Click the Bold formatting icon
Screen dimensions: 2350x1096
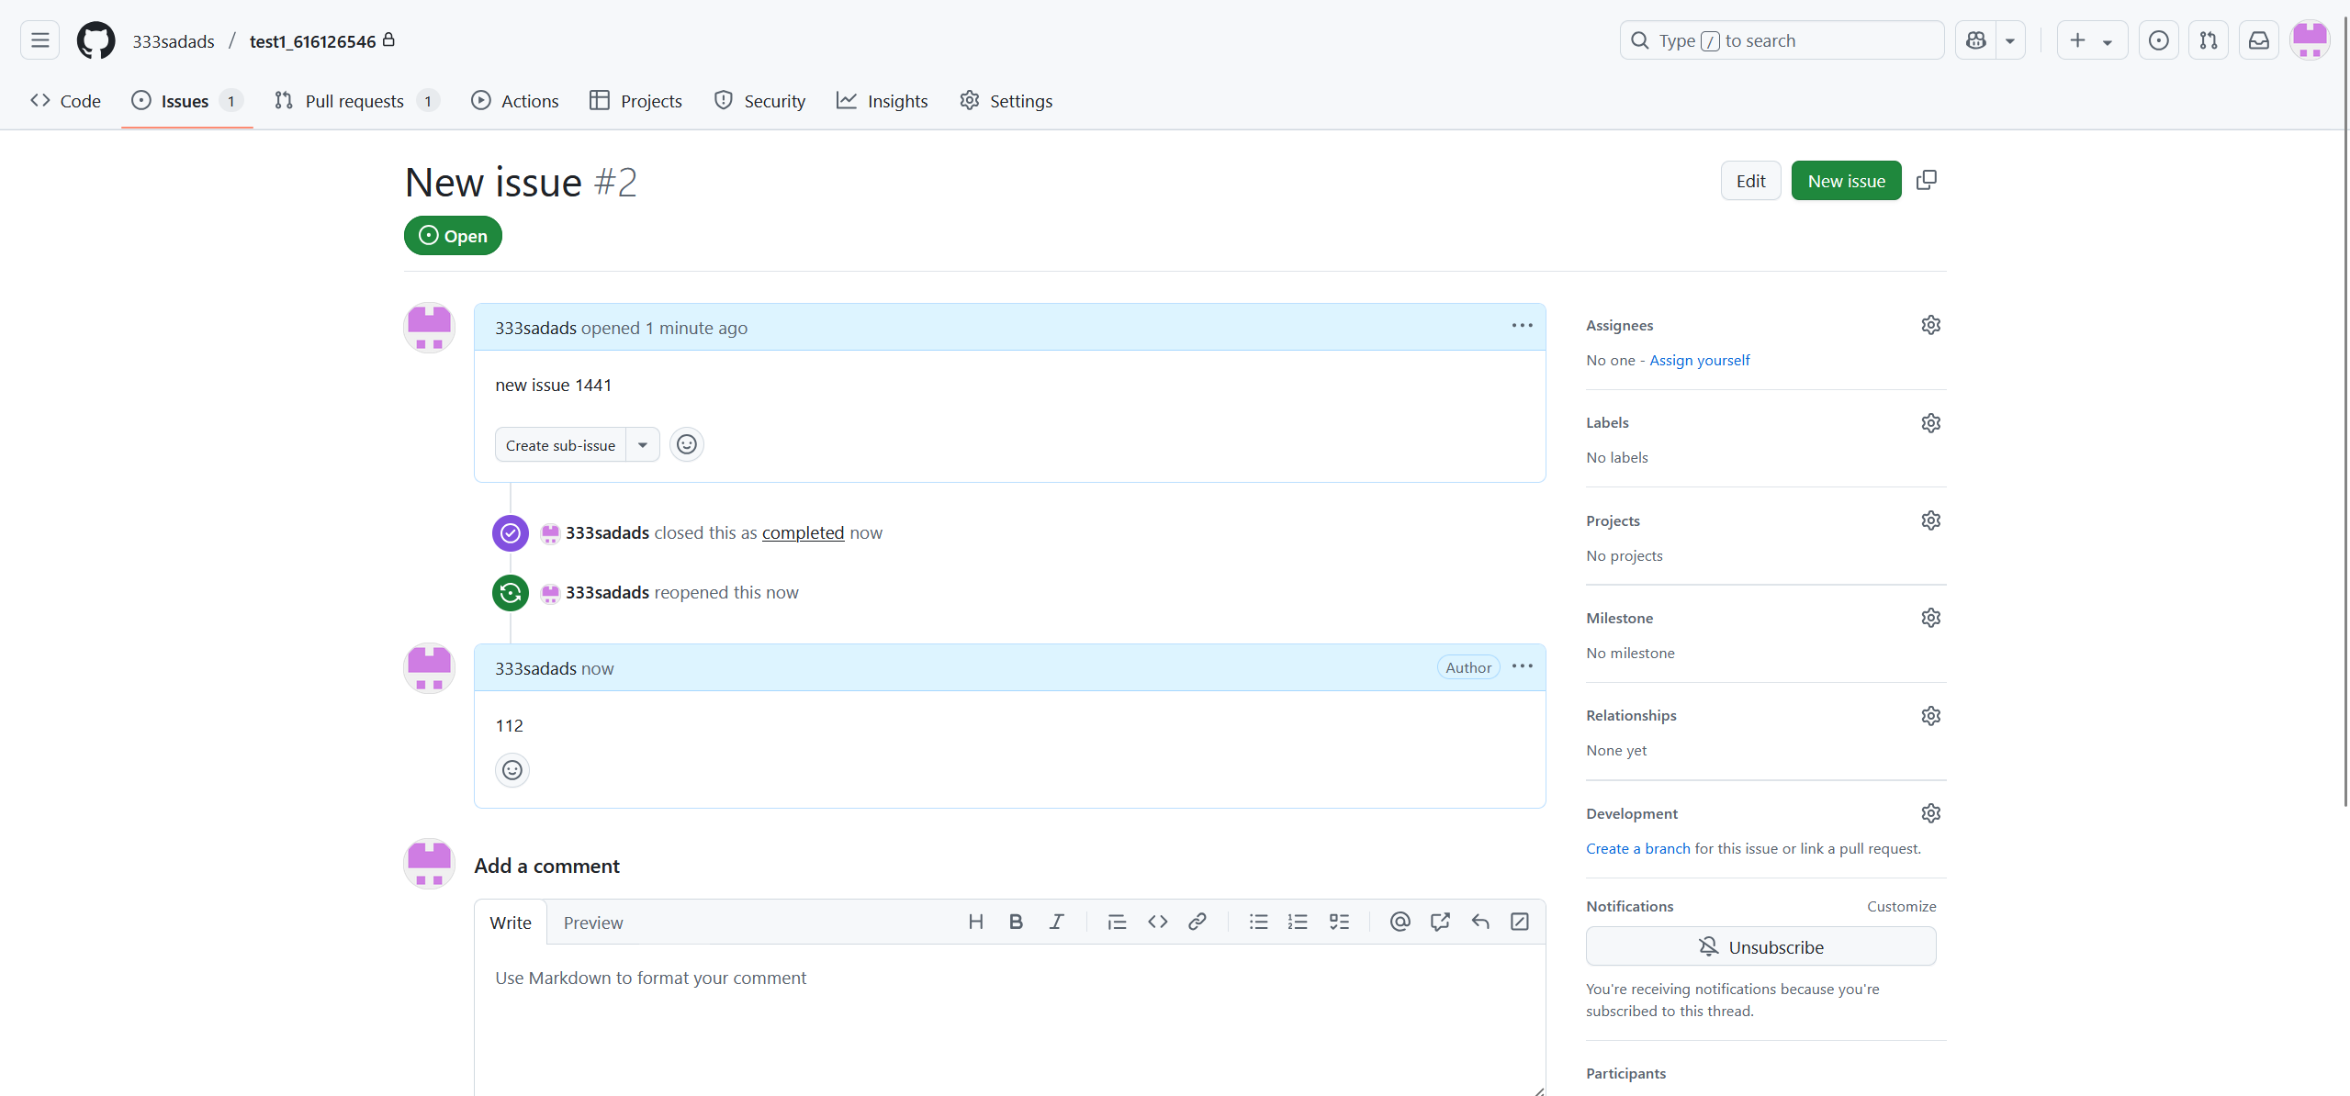[1016, 922]
